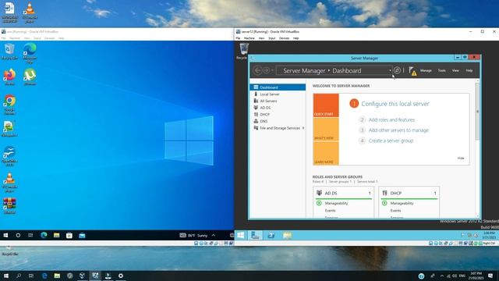Open Microsoft Edge on Windows 10 VM desktop

click(x=30, y=53)
